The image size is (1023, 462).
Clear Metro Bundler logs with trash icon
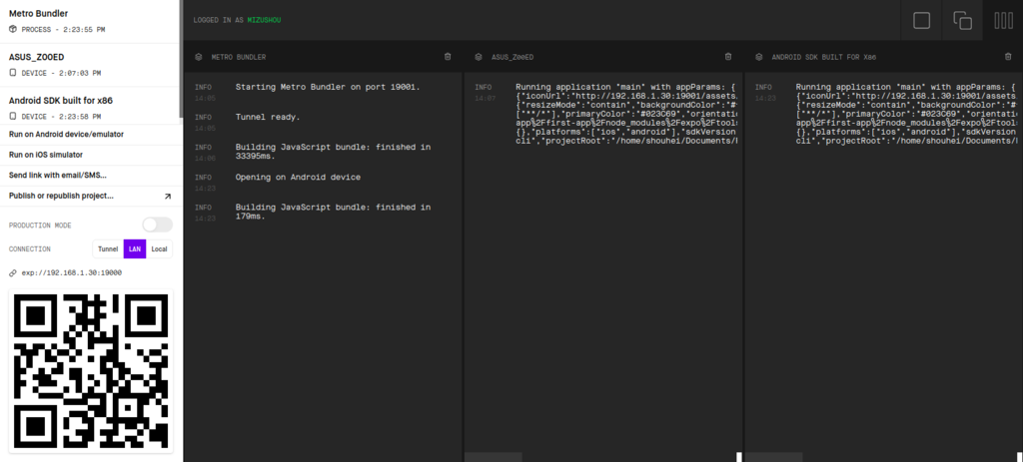pos(448,57)
